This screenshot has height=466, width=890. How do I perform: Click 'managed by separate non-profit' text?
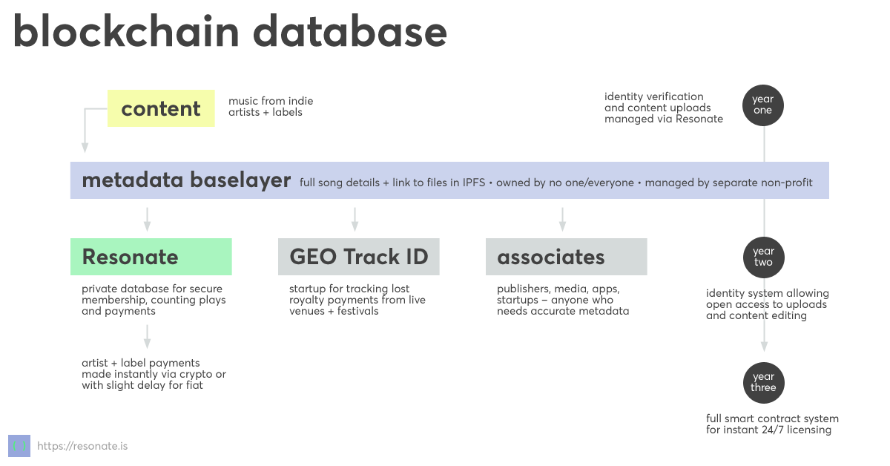[729, 182]
